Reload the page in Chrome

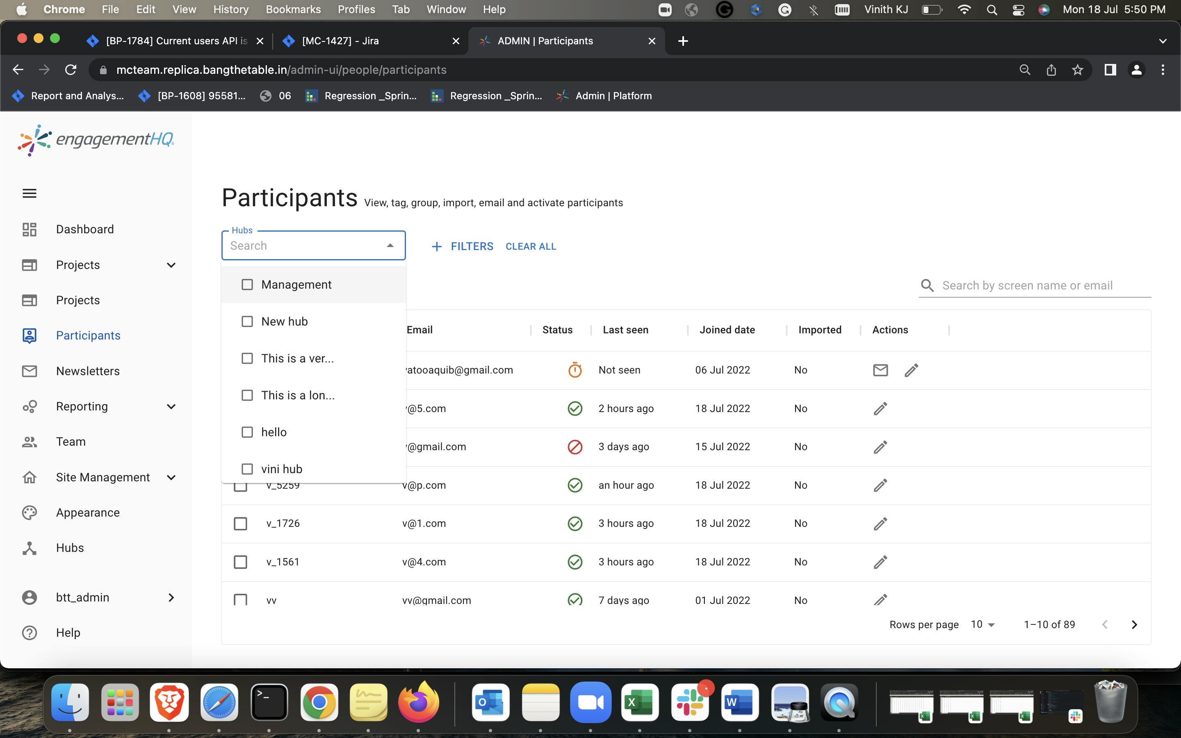[71, 70]
